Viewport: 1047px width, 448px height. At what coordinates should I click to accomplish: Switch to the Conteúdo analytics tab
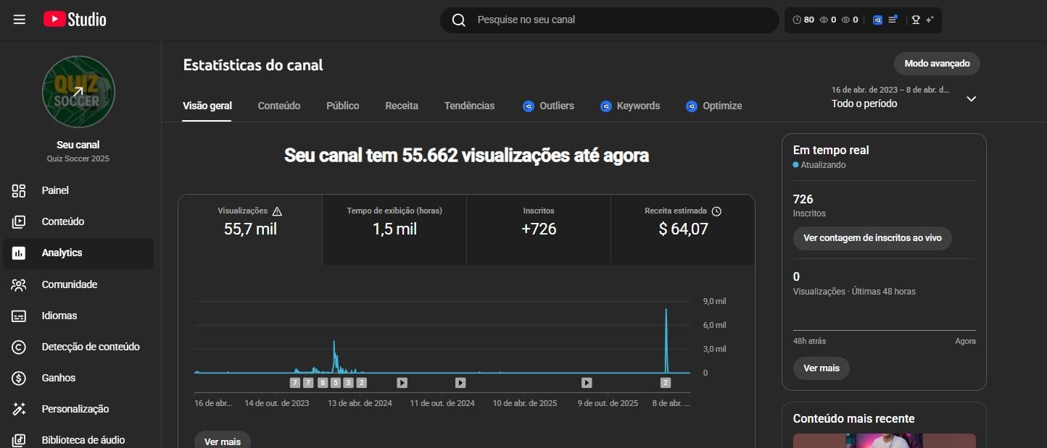click(x=279, y=106)
